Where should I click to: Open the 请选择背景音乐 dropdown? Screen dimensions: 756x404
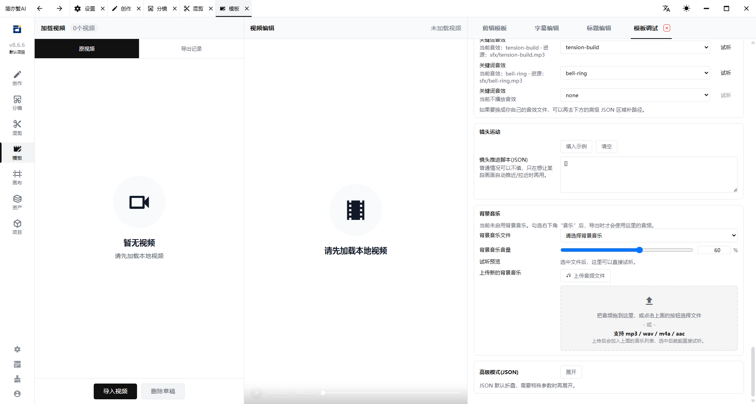(x=649, y=236)
